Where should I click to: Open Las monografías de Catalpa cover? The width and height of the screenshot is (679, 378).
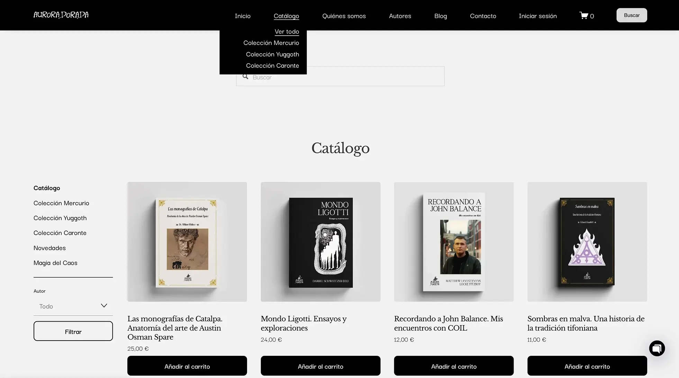187,242
